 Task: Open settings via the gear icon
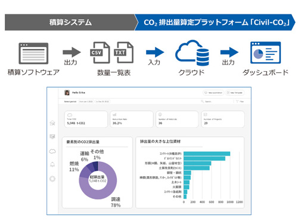point(52,179)
